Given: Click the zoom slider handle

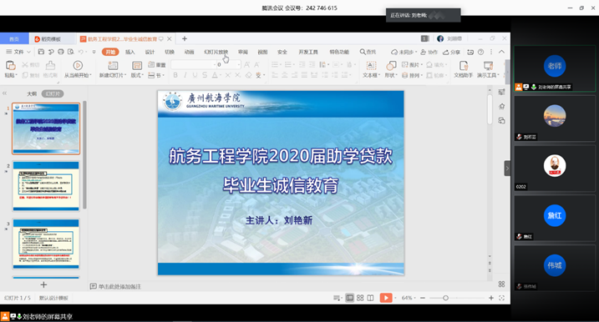Looking at the screenshot, I should click(445, 298).
